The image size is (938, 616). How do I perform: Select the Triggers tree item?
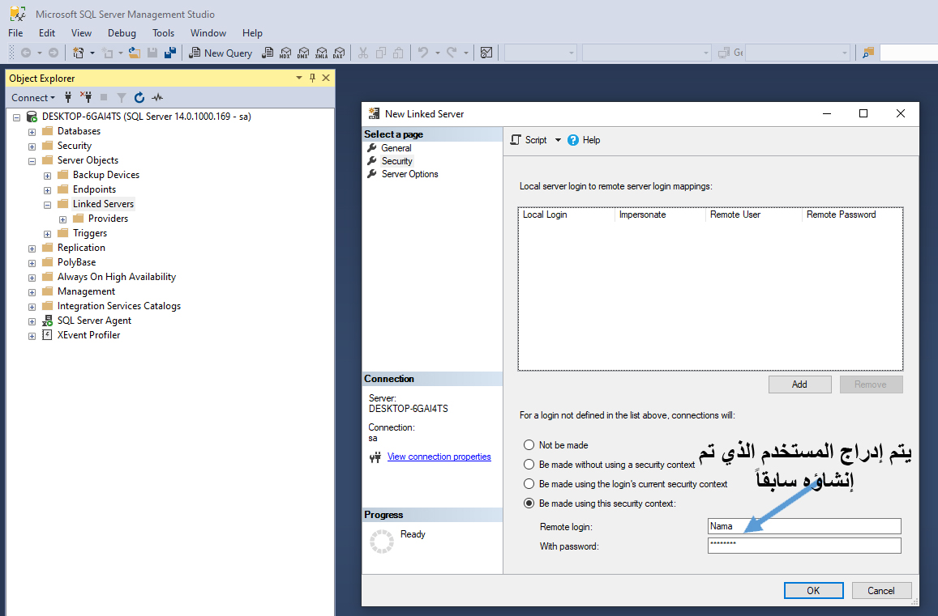click(x=90, y=233)
